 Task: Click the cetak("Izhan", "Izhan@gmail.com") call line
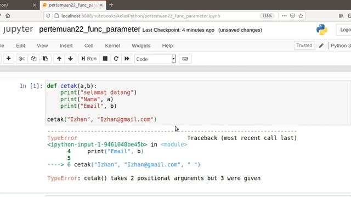pos(102,119)
